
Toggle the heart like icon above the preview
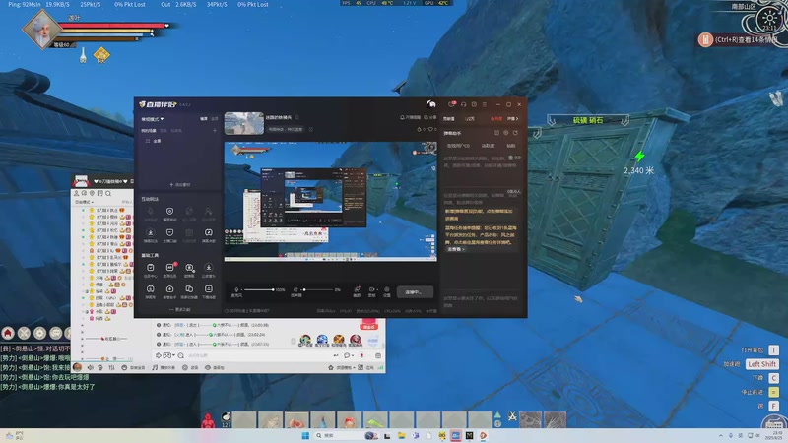432,129
